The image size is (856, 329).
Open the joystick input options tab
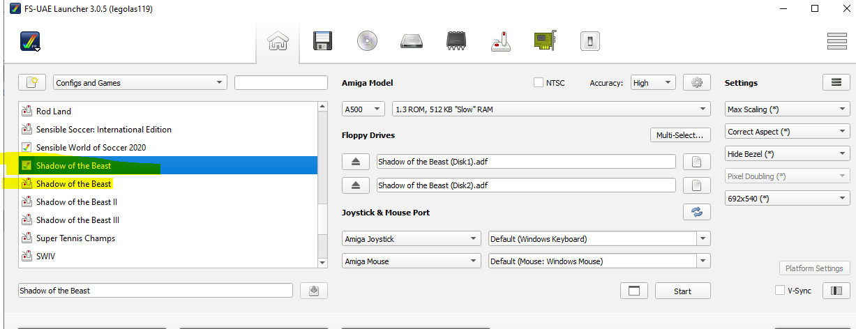tap(501, 42)
